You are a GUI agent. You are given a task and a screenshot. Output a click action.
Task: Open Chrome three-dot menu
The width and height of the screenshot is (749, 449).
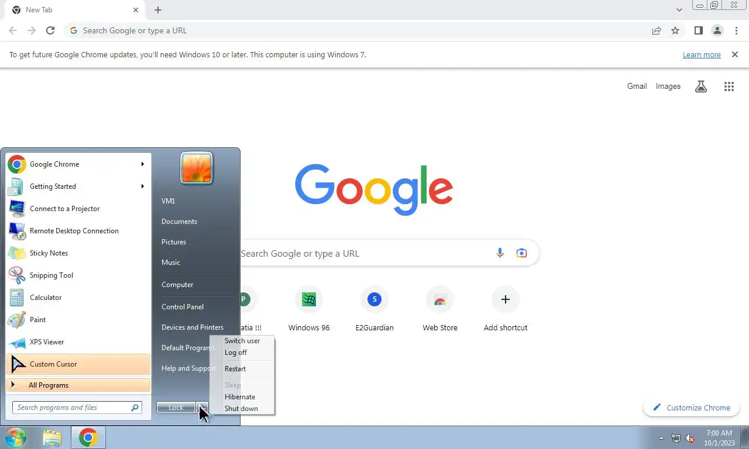tap(736, 30)
